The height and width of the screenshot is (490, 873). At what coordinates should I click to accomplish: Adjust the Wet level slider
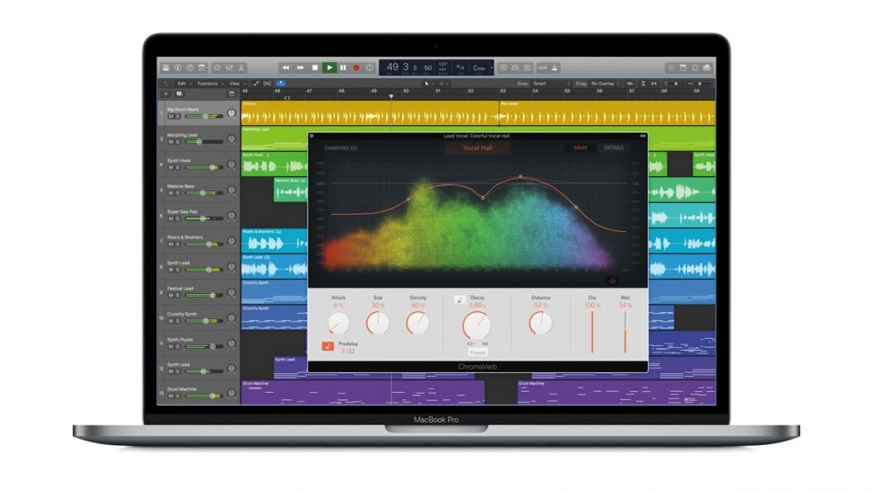coord(625,332)
